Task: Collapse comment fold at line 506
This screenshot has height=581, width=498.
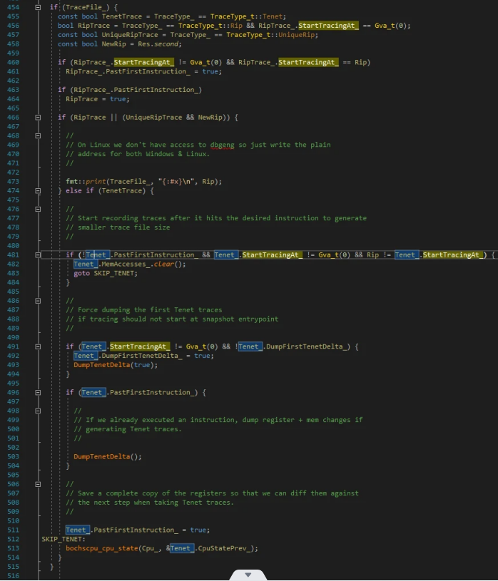Action: (x=38, y=484)
